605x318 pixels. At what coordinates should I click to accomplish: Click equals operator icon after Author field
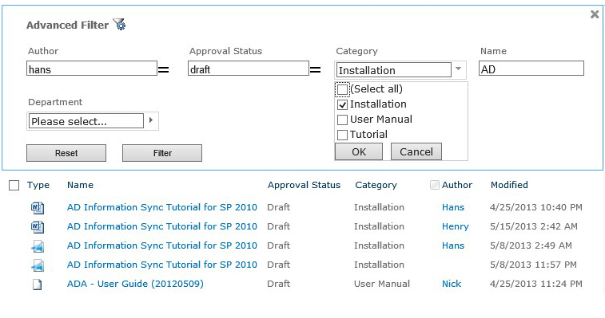pyautogui.click(x=164, y=69)
